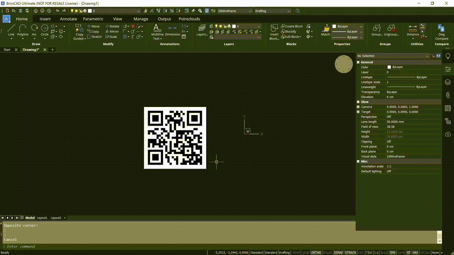
Task: Open the Tips lightbulb side panel
Action: click(448, 56)
